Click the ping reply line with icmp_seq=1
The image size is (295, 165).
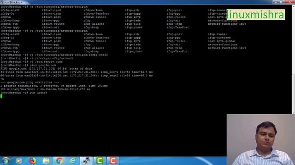pyautogui.click(x=77, y=72)
